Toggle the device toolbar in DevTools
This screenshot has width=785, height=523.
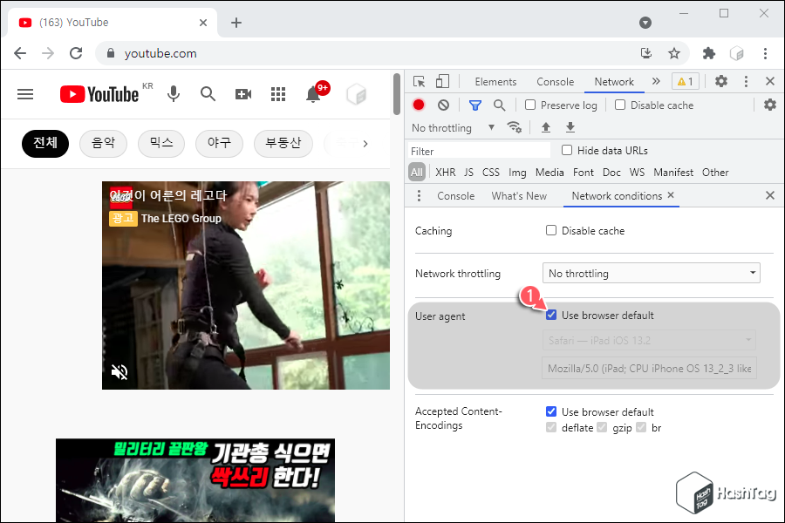coord(441,80)
